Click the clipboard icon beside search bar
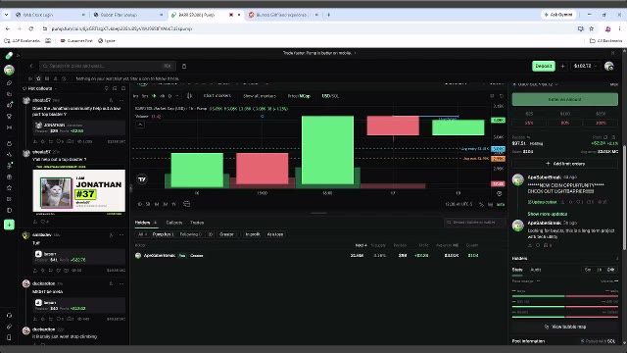Viewport: 627px width, 353px height. coord(184,66)
